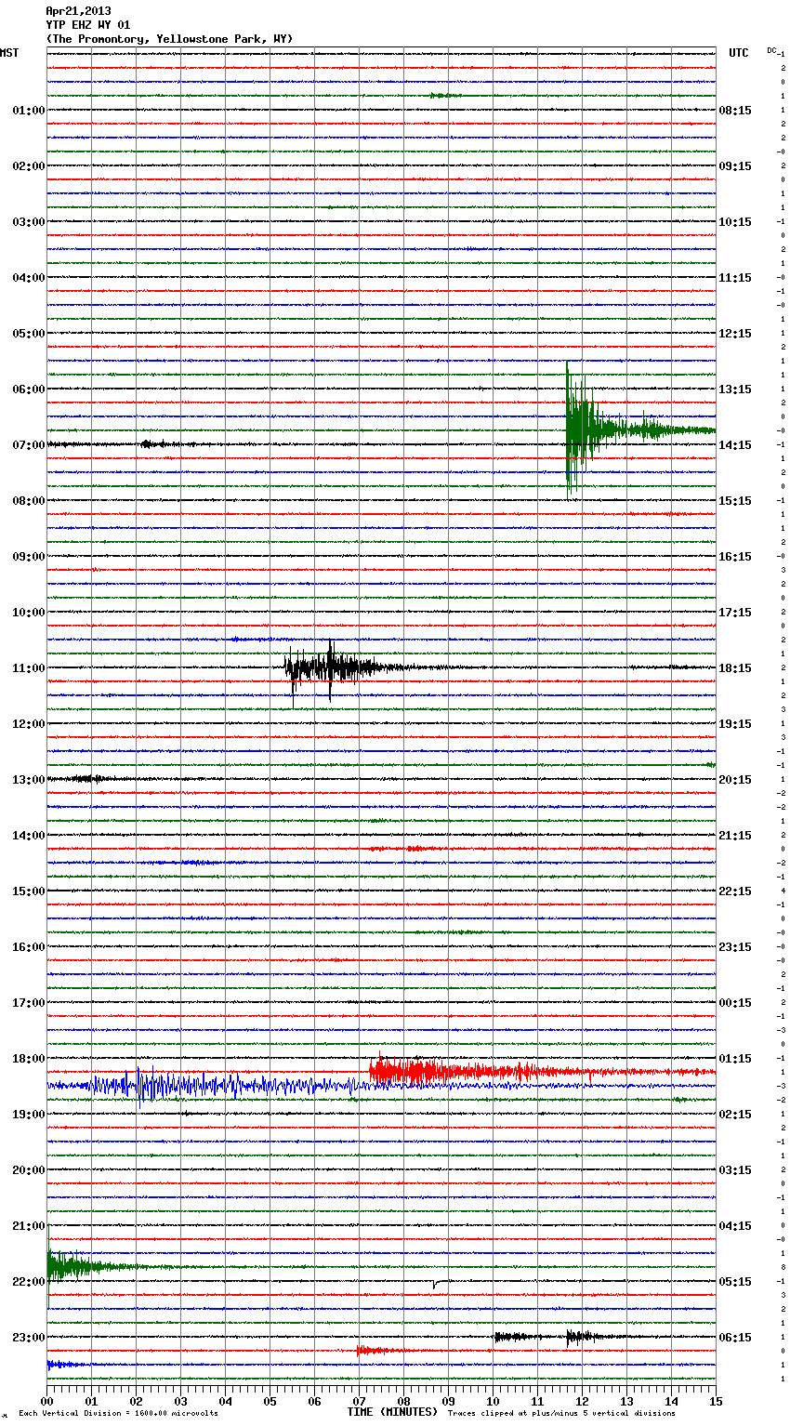The width and height of the screenshot is (790, 1426).
Task: Select the 06:00 MST time label
Action: point(28,390)
